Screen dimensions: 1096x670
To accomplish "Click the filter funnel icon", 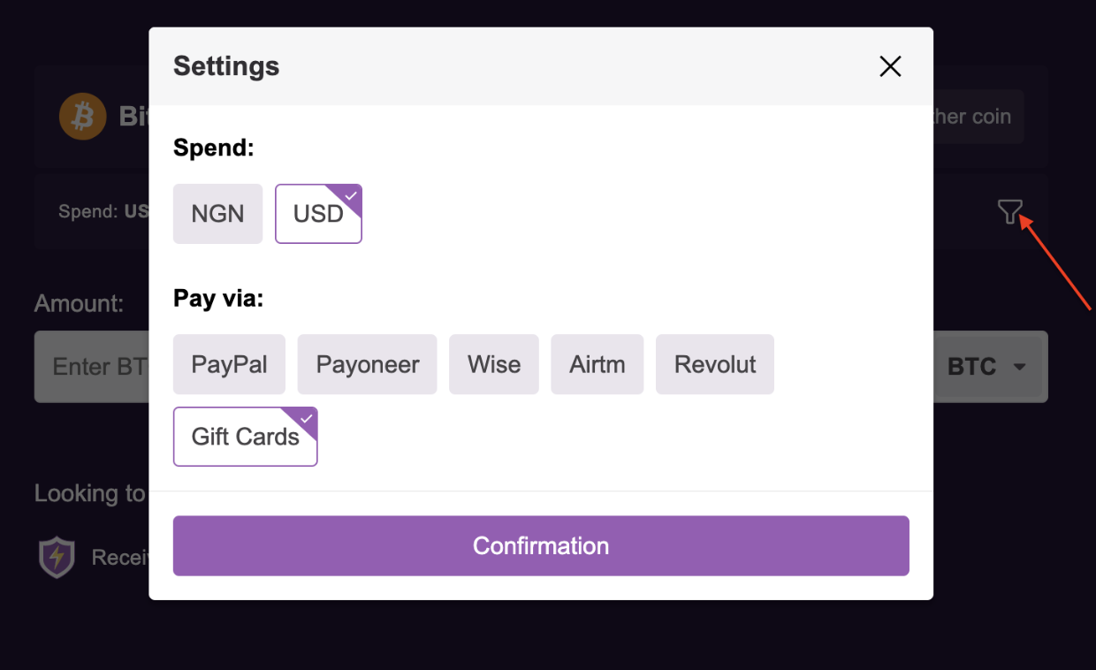I will click(1010, 211).
